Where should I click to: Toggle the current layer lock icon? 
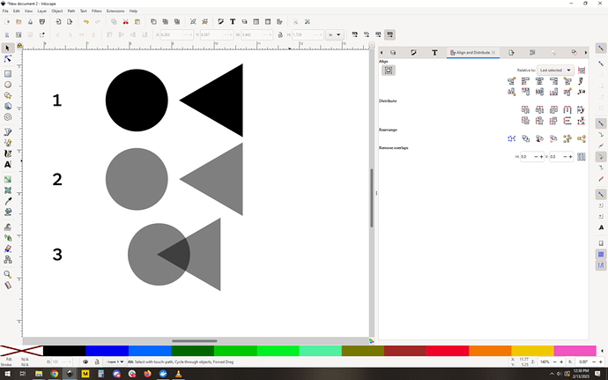point(95,361)
